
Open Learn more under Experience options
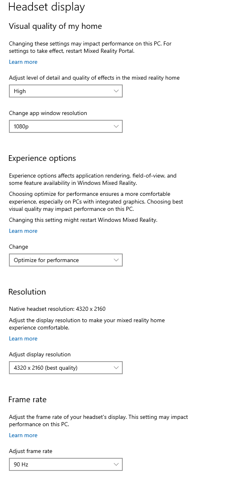(x=23, y=231)
